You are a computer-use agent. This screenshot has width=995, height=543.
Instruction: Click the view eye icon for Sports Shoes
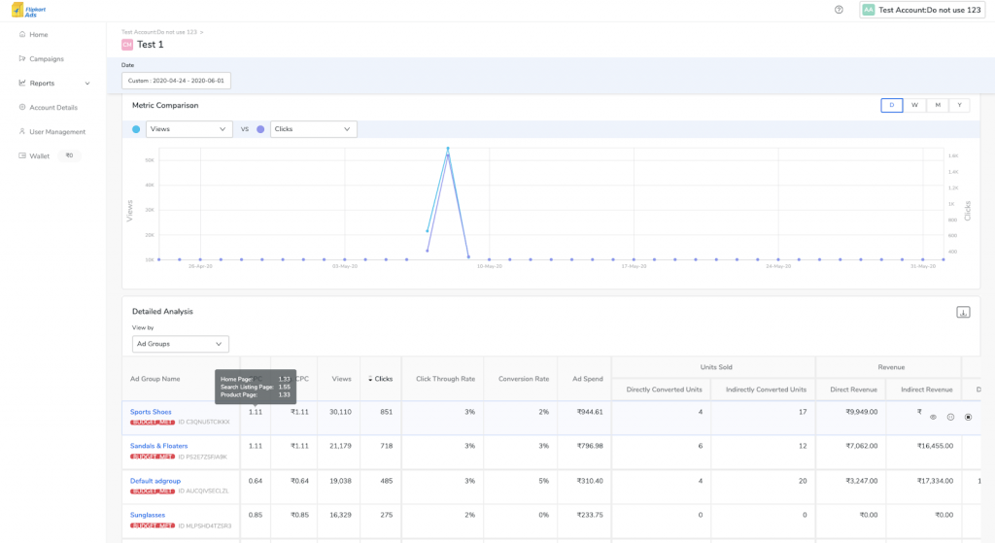(933, 418)
